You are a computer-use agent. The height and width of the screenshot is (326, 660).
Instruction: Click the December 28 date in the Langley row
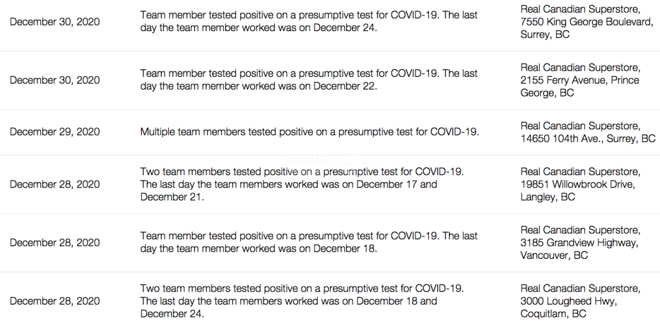pos(54,184)
